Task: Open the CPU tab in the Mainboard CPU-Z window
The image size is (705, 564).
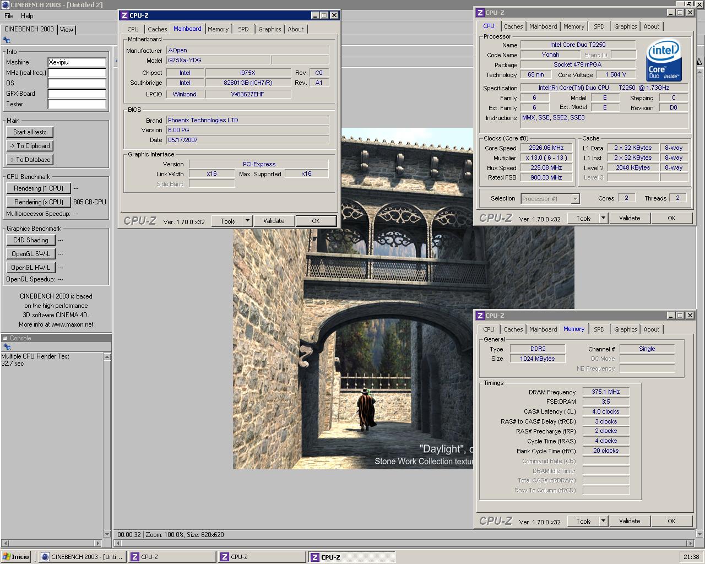Action: click(x=133, y=29)
